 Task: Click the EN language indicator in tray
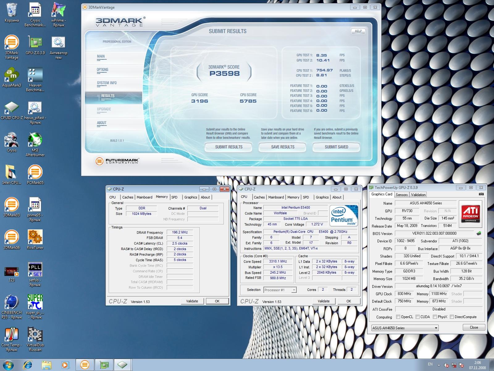pos(430,365)
